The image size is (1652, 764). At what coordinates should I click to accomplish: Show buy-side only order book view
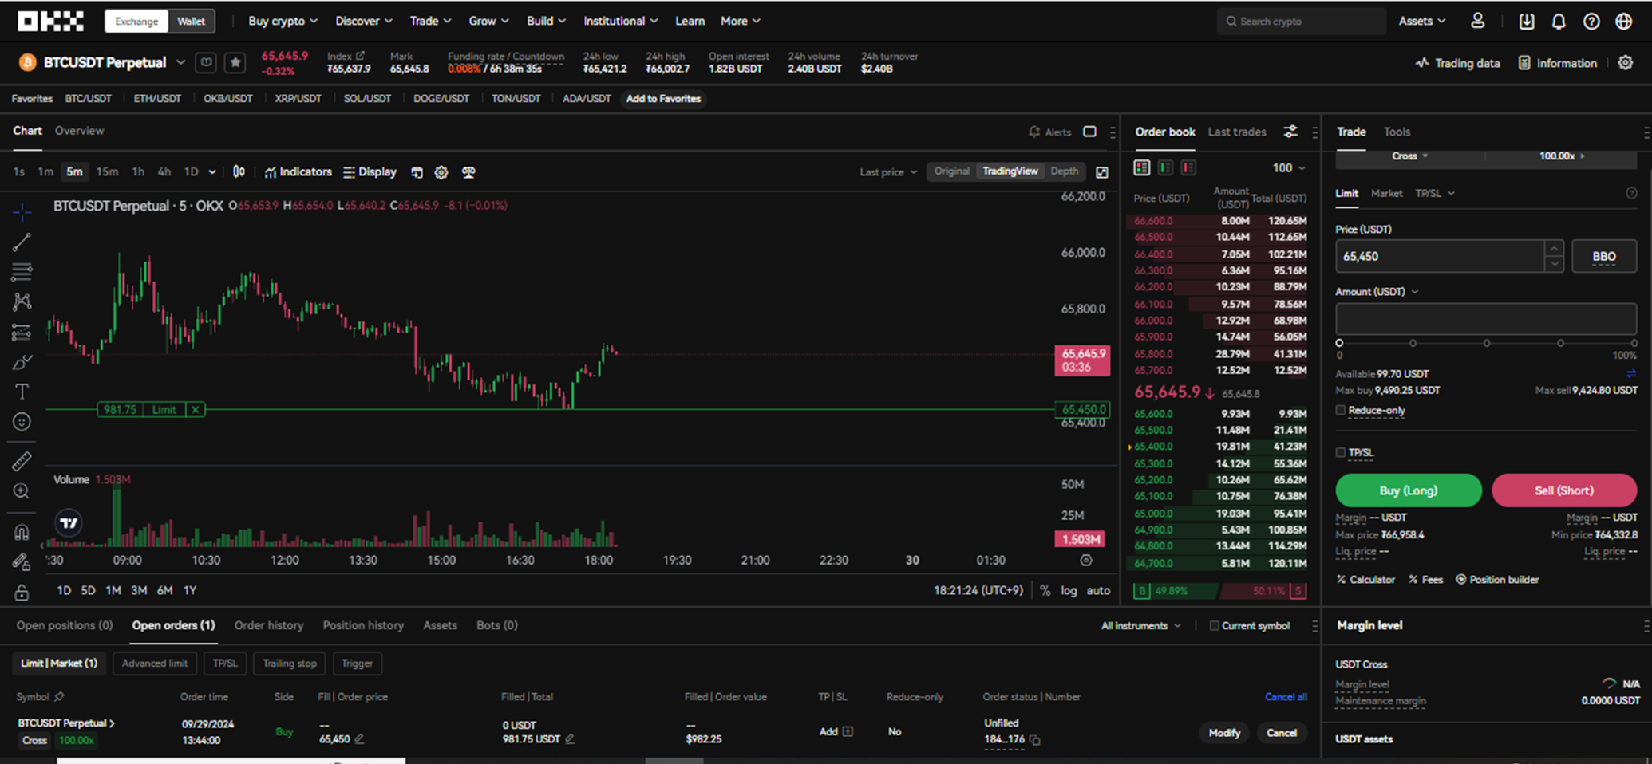pos(1165,167)
